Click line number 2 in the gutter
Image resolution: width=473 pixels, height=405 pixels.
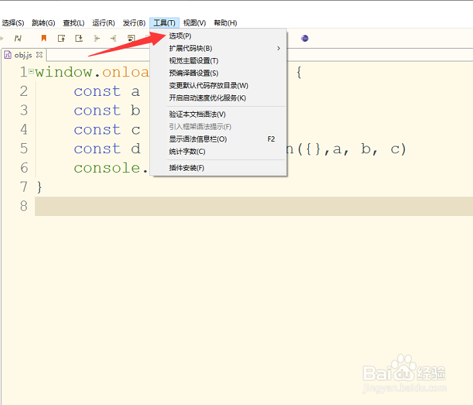point(24,91)
